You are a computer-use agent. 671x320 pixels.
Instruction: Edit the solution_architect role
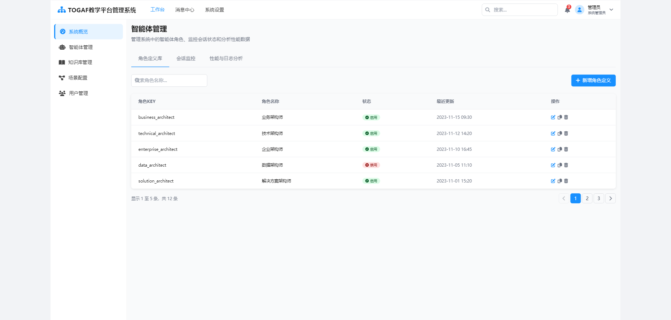pyautogui.click(x=553, y=181)
